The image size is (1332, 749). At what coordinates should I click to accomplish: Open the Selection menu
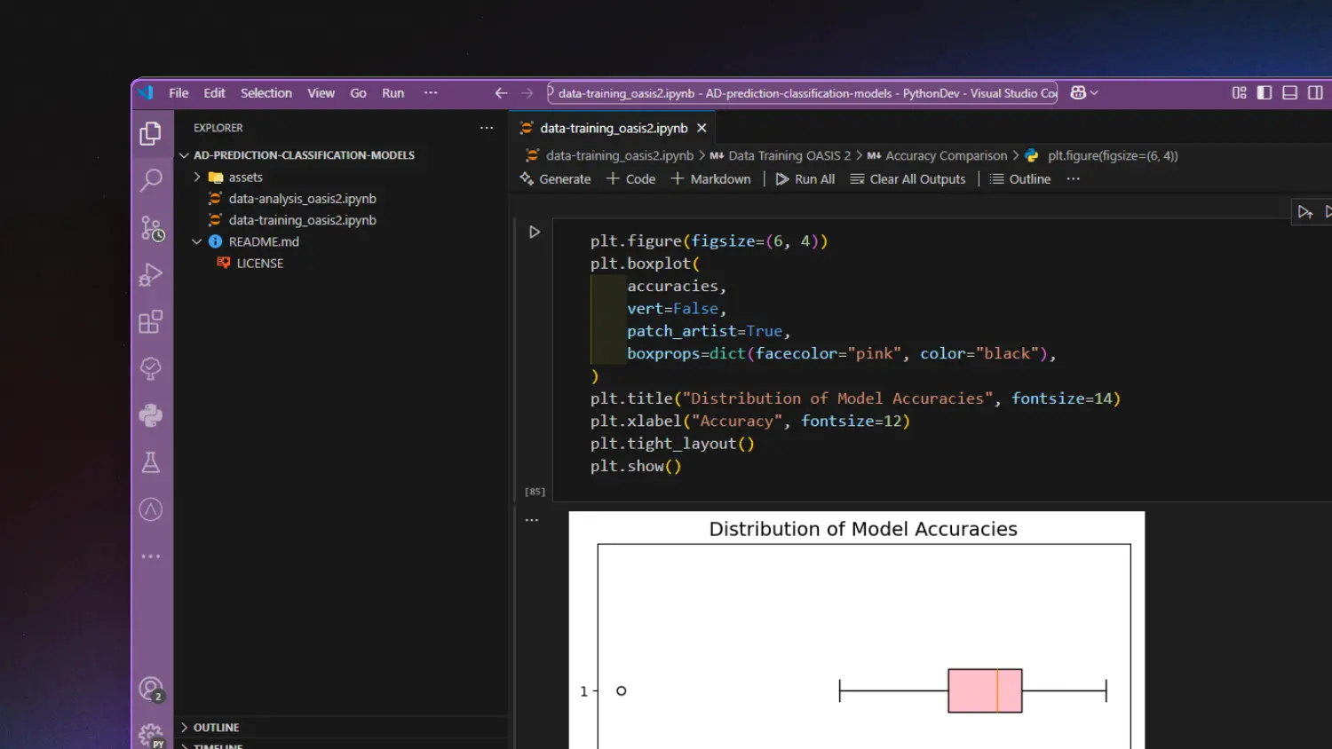pyautogui.click(x=266, y=92)
